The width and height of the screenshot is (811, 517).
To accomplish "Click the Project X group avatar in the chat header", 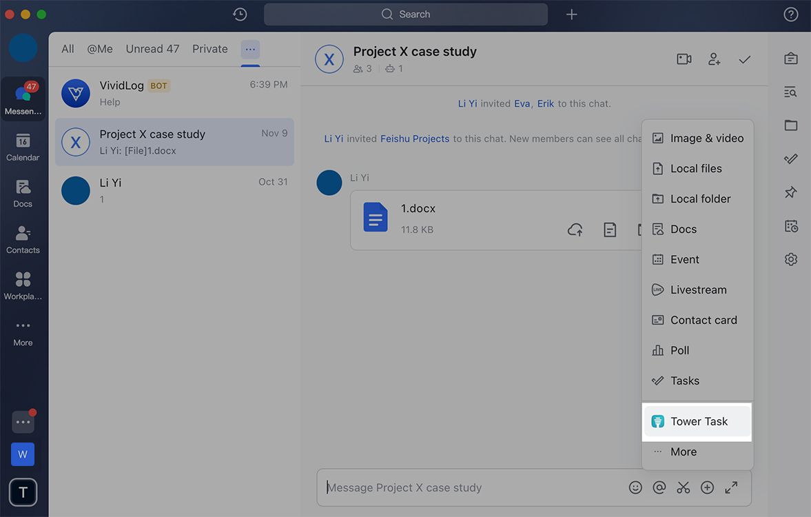I will coord(329,59).
